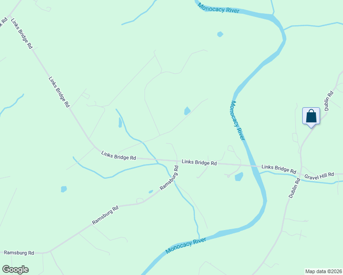Click the Dublin Rd label below Gravel Hill

pos(294,188)
